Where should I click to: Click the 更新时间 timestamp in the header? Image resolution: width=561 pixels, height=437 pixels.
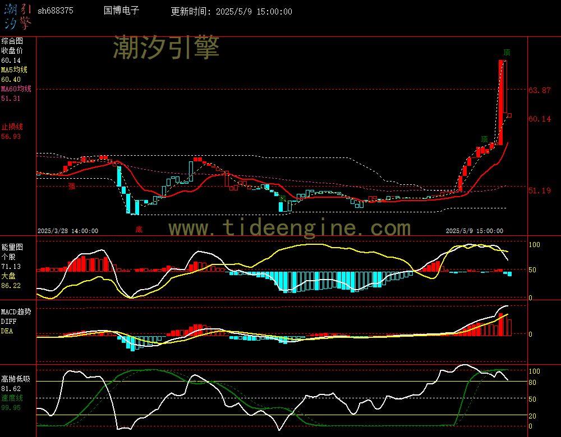click(232, 11)
